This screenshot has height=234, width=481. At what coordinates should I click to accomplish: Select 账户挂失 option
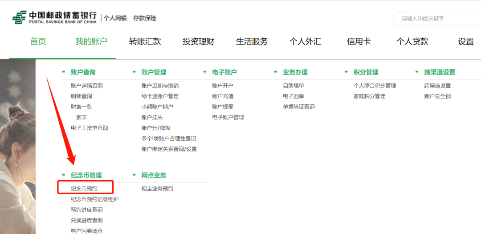(152, 118)
